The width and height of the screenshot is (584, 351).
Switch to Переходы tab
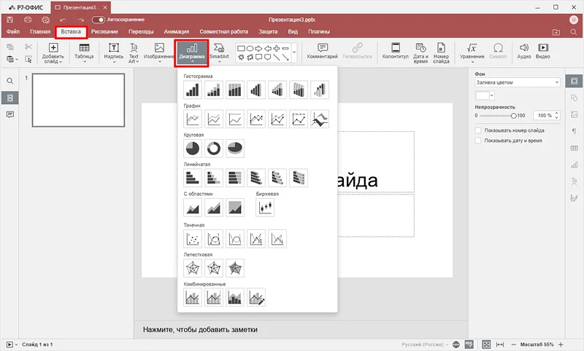(141, 31)
